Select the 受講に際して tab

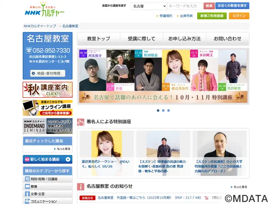(x=141, y=38)
